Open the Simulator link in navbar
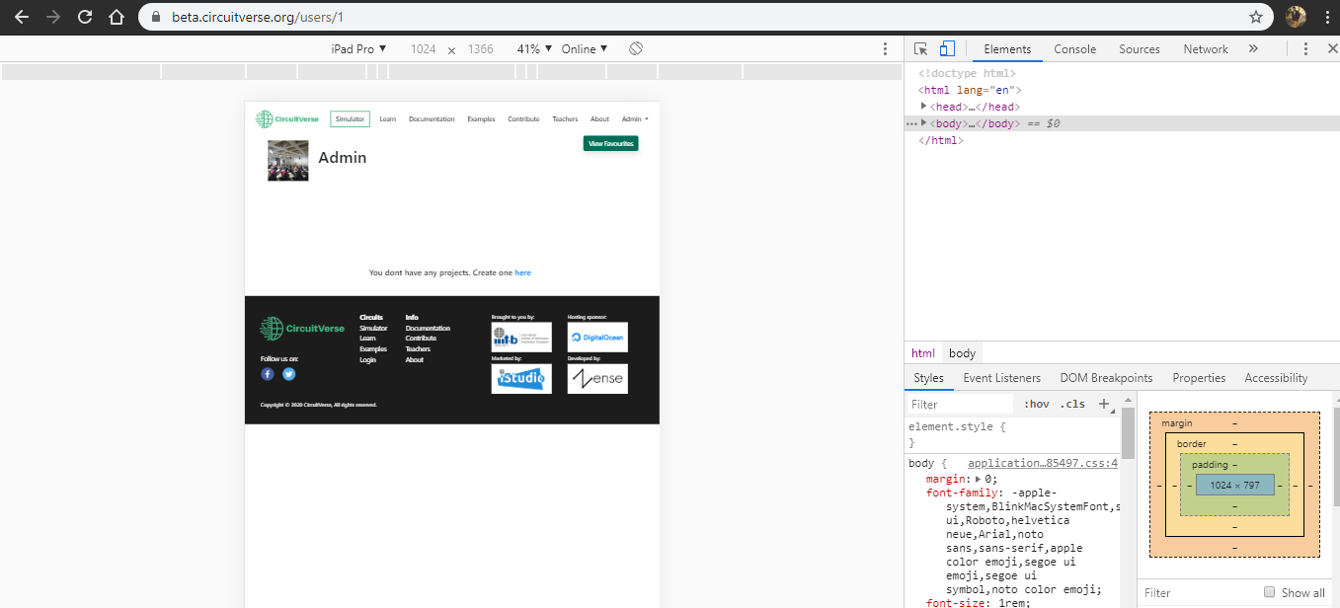This screenshot has height=608, width=1340. coord(350,119)
